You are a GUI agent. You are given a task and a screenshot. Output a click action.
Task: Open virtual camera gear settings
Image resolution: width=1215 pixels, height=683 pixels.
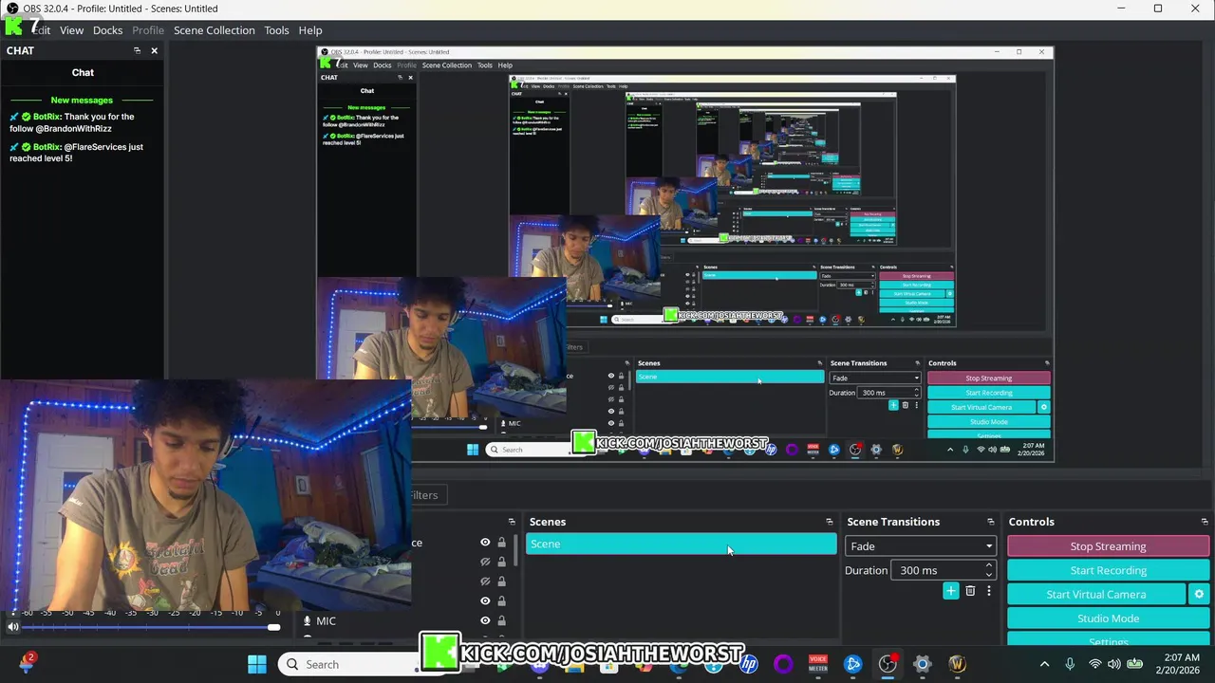click(x=1199, y=595)
